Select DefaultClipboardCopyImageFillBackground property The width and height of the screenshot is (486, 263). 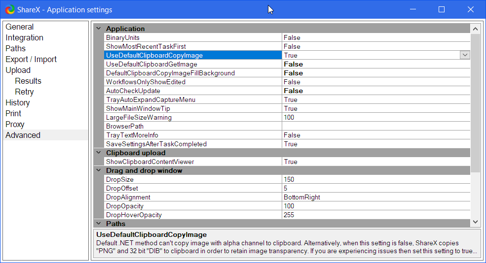pos(193,73)
